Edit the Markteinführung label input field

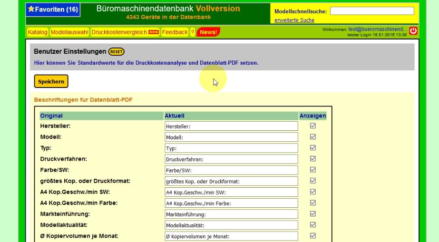click(x=231, y=214)
